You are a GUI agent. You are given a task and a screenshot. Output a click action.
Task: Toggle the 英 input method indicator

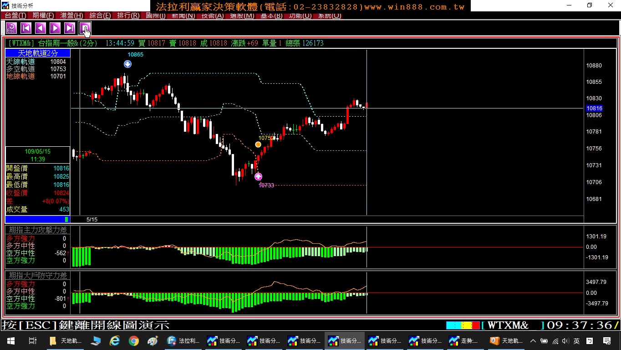(x=576, y=341)
